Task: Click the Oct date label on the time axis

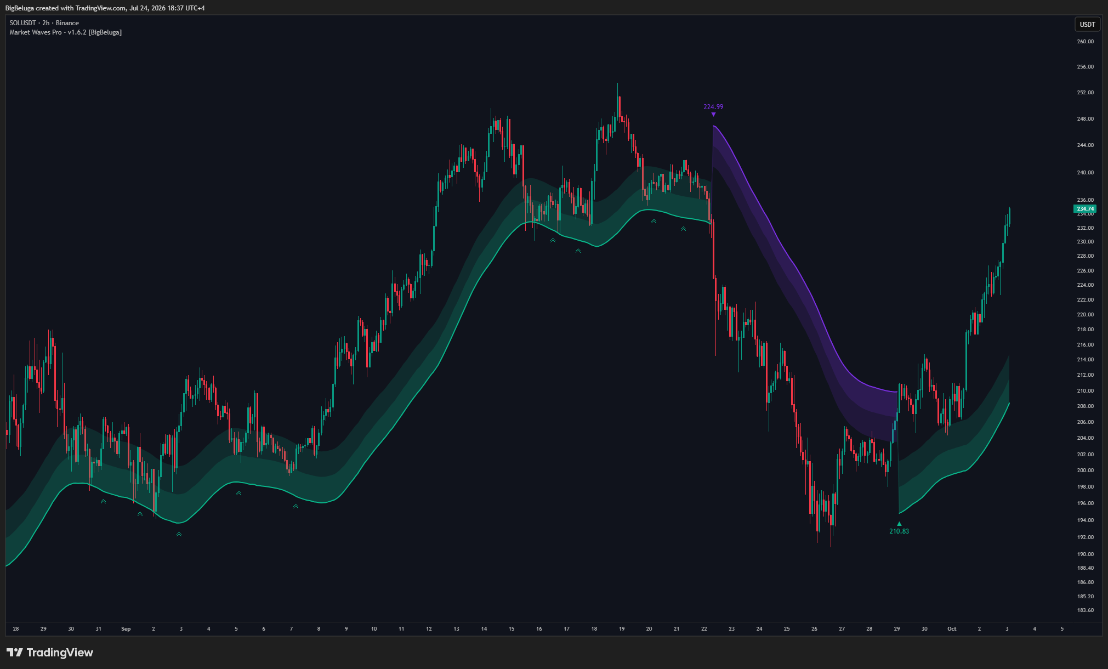Action: tap(952, 629)
